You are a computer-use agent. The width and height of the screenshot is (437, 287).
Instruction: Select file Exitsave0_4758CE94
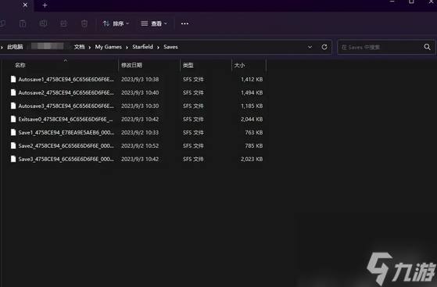tap(66, 120)
